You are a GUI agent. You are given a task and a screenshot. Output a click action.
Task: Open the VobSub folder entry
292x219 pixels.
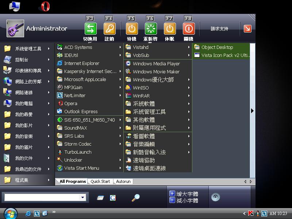(x=158, y=55)
